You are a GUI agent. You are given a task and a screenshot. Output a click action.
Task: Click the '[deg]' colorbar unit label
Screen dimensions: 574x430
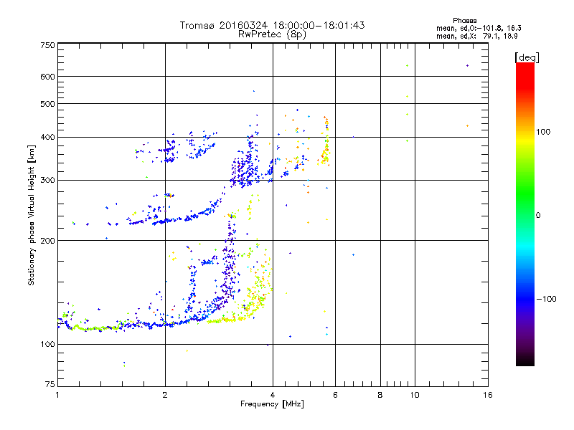[x=527, y=57]
